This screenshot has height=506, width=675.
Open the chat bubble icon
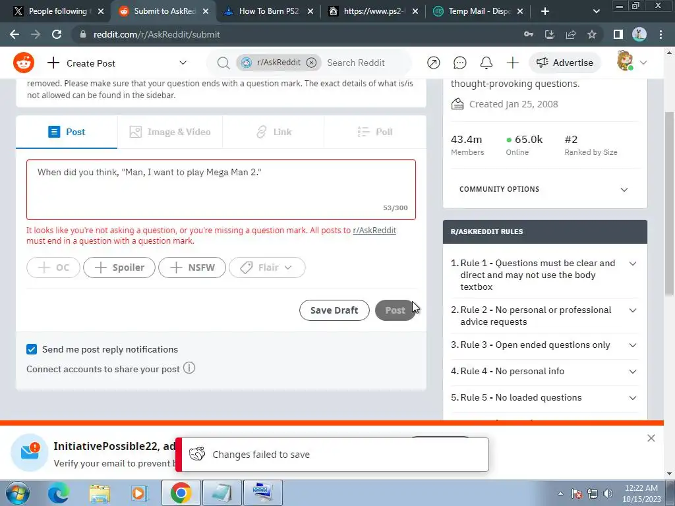(x=459, y=63)
